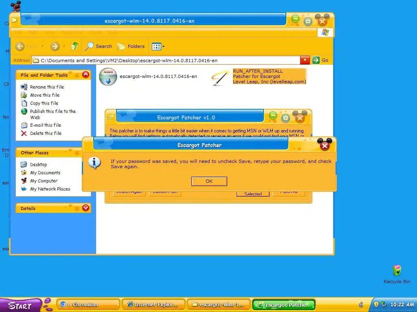Expand the Address bar dropdown arrow
417x312 pixels.
(305, 60)
